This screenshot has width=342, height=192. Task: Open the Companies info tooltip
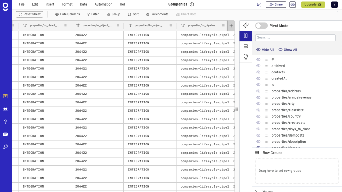(x=191, y=4)
